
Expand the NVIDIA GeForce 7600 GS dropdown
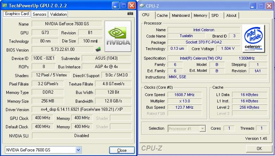coord(78,150)
